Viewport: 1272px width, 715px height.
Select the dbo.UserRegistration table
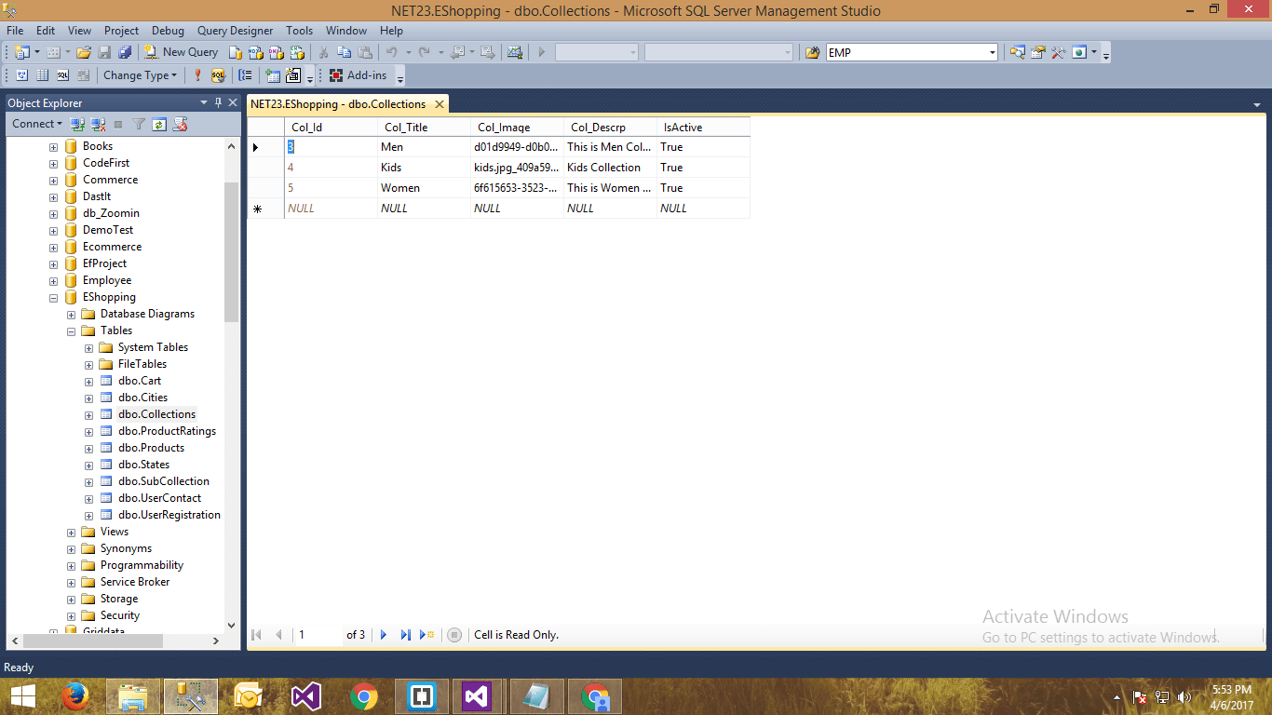click(169, 515)
